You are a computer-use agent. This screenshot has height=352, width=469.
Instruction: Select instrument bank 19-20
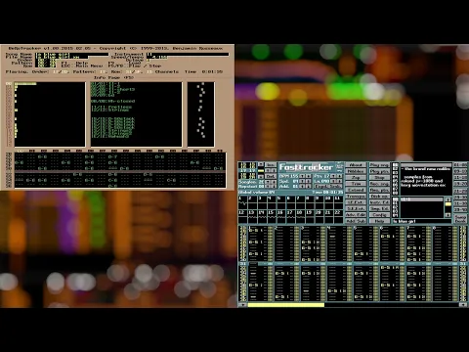(x=460, y=184)
